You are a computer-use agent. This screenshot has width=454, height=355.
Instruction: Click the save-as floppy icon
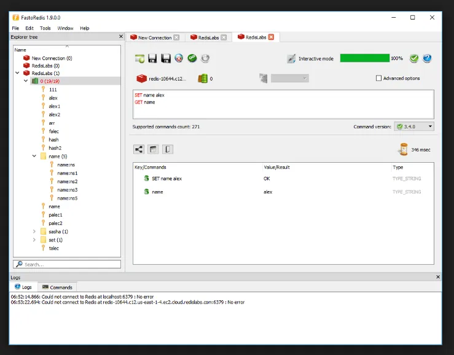(166, 58)
